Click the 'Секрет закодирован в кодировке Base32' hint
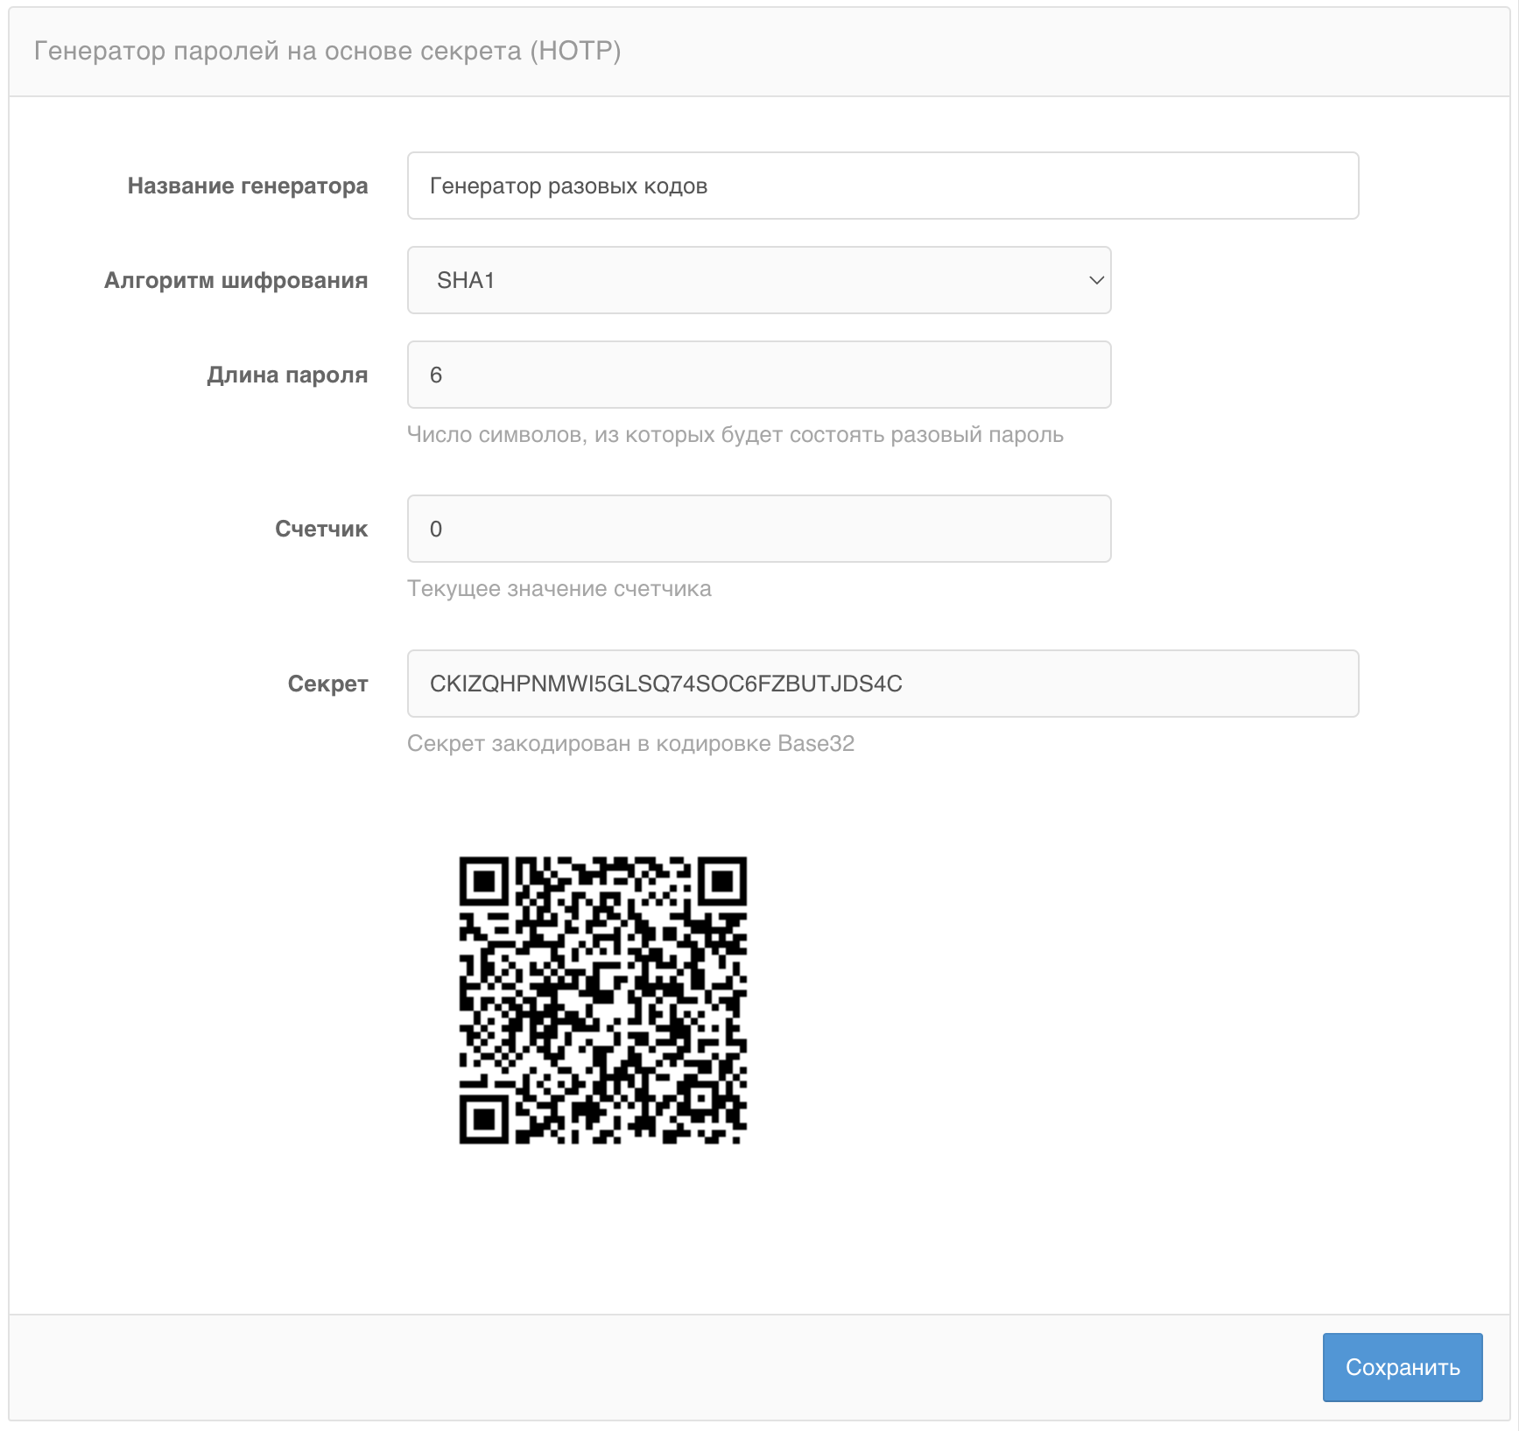Viewport: 1519px width, 1431px height. [630, 744]
